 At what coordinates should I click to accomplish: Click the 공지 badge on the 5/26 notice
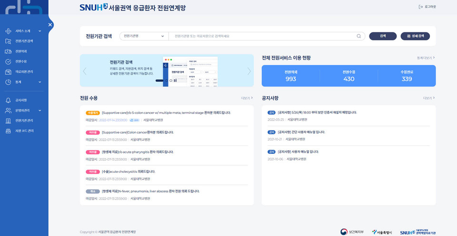pyautogui.click(x=271, y=113)
